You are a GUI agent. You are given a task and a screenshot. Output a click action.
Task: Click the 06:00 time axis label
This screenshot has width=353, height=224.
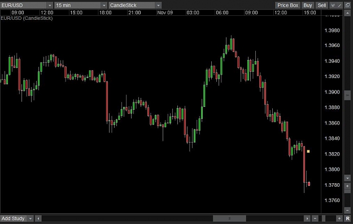click(x=222, y=12)
